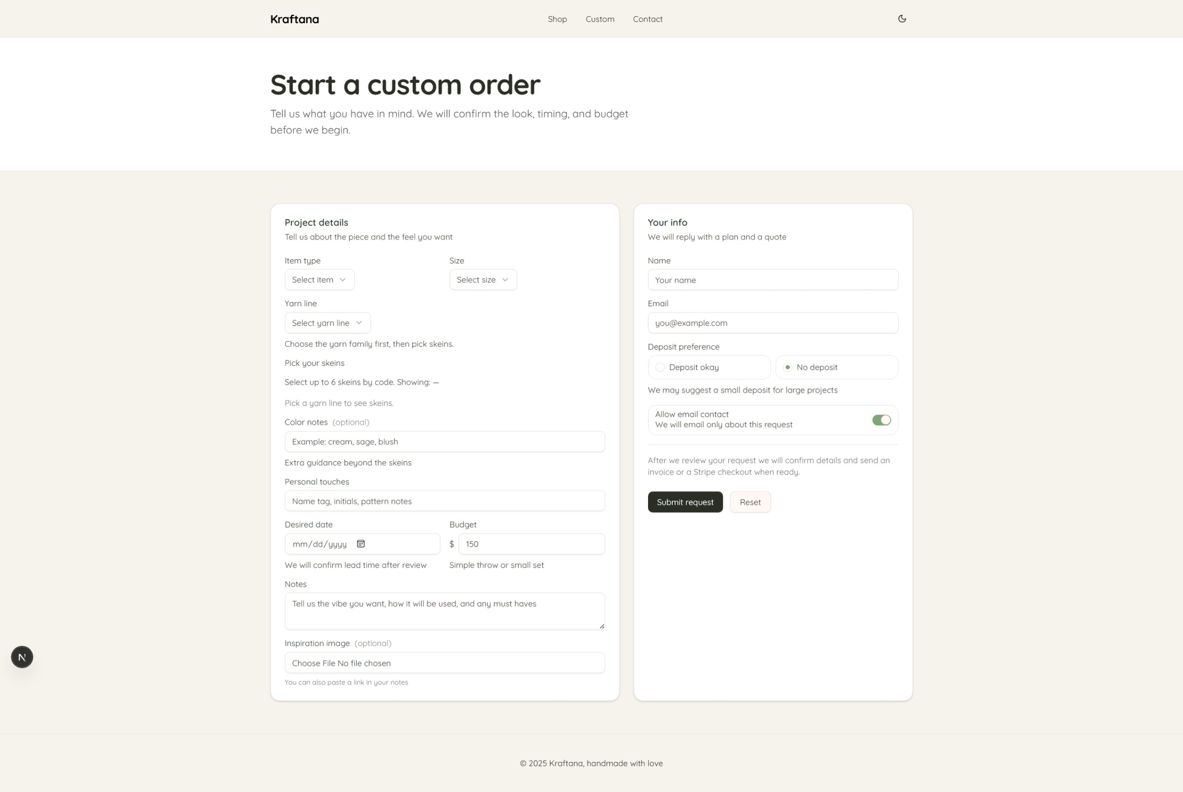Open the Select item dropdown
1183x792 pixels.
coord(320,280)
